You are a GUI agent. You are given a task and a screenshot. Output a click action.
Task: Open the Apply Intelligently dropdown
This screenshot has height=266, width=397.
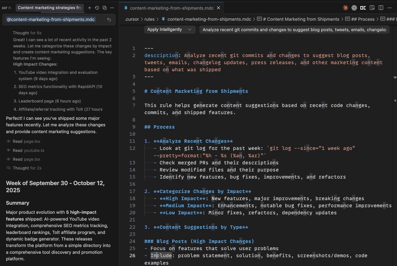(169, 29)
